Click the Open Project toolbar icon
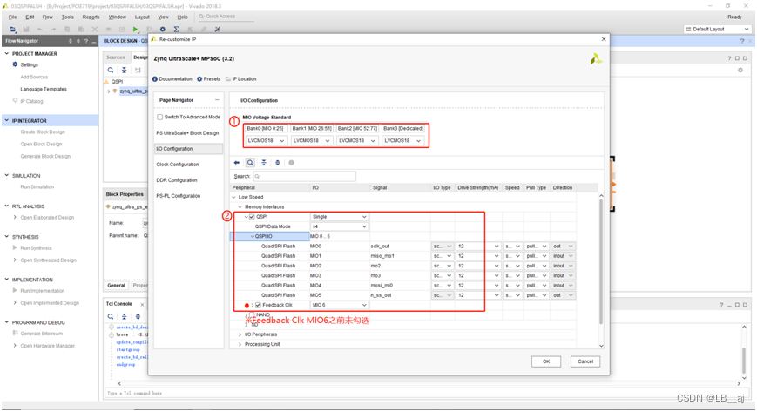 (x=12, y=29)
